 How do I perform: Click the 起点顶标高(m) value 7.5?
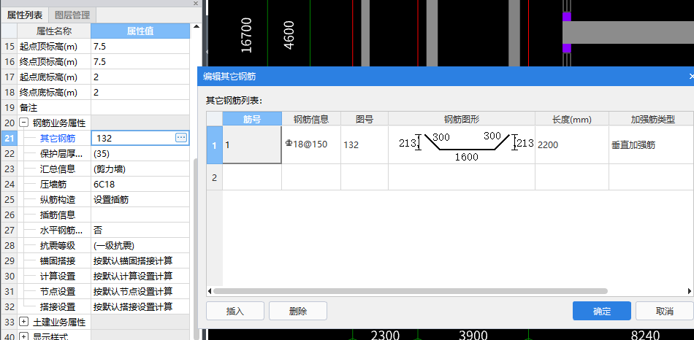[140, 47]
